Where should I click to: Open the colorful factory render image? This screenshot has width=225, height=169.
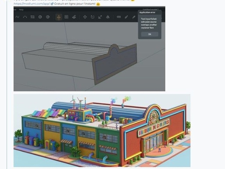102,130
